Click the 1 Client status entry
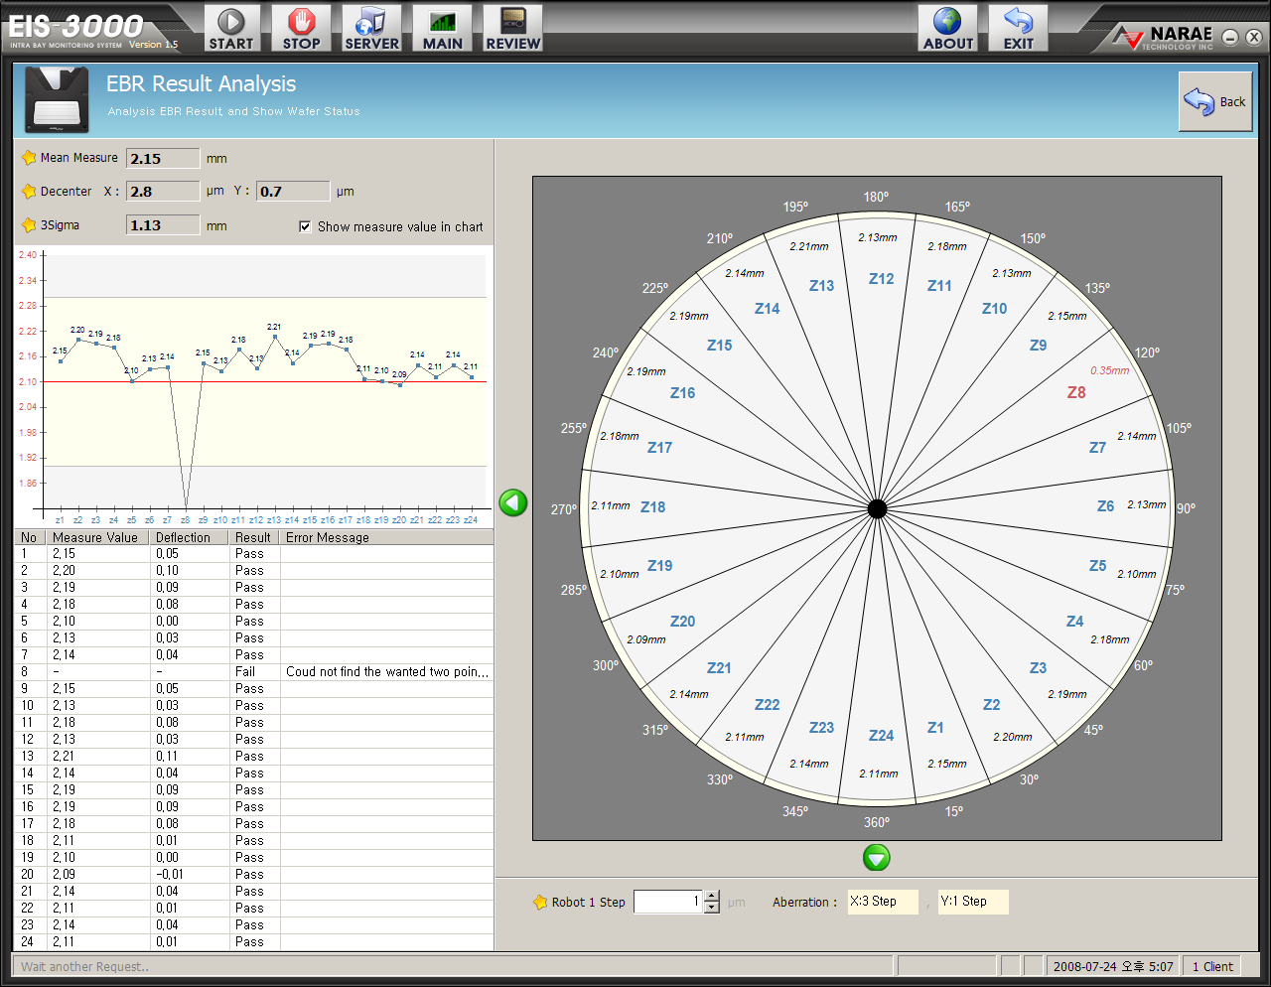The image size is (1271, 987). (x=1213, y=966)
